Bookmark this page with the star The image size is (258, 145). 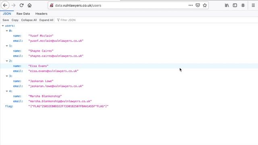[205, 5]
